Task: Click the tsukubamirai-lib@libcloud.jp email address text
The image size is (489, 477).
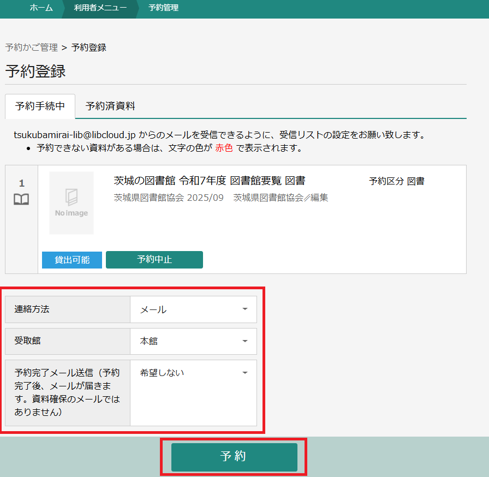Action: click(75, 135)
